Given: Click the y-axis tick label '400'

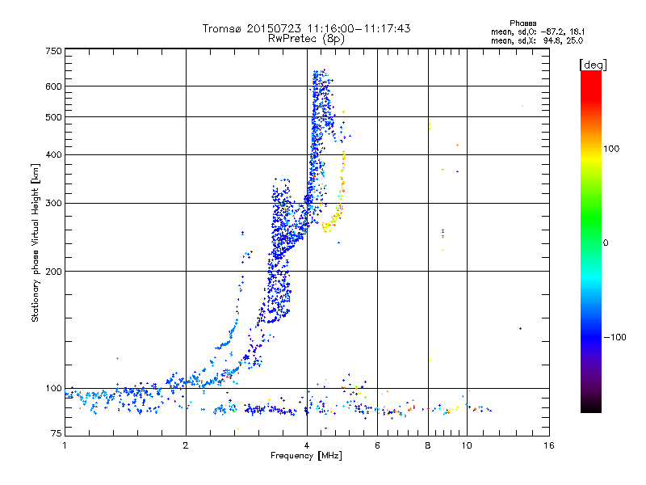Looking at the screenshot, I should click(x=53, y=154).
